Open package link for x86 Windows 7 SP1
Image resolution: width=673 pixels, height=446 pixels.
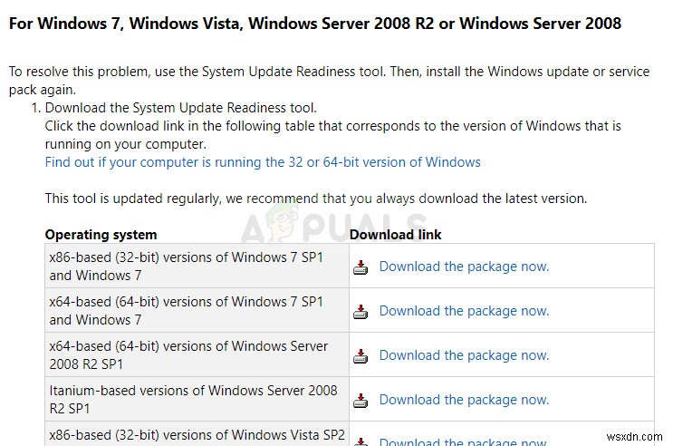click(x=464, y=267)
